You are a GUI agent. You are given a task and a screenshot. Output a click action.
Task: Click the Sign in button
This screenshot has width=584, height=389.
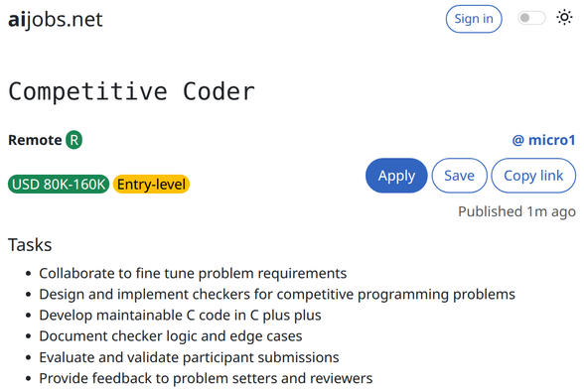474,19
